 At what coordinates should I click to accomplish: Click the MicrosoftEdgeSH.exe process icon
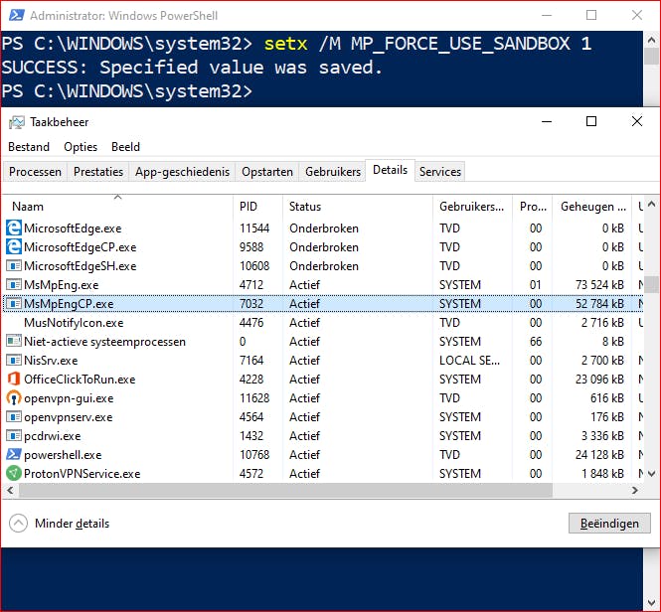pyautogui.click(x=14, y=266)
